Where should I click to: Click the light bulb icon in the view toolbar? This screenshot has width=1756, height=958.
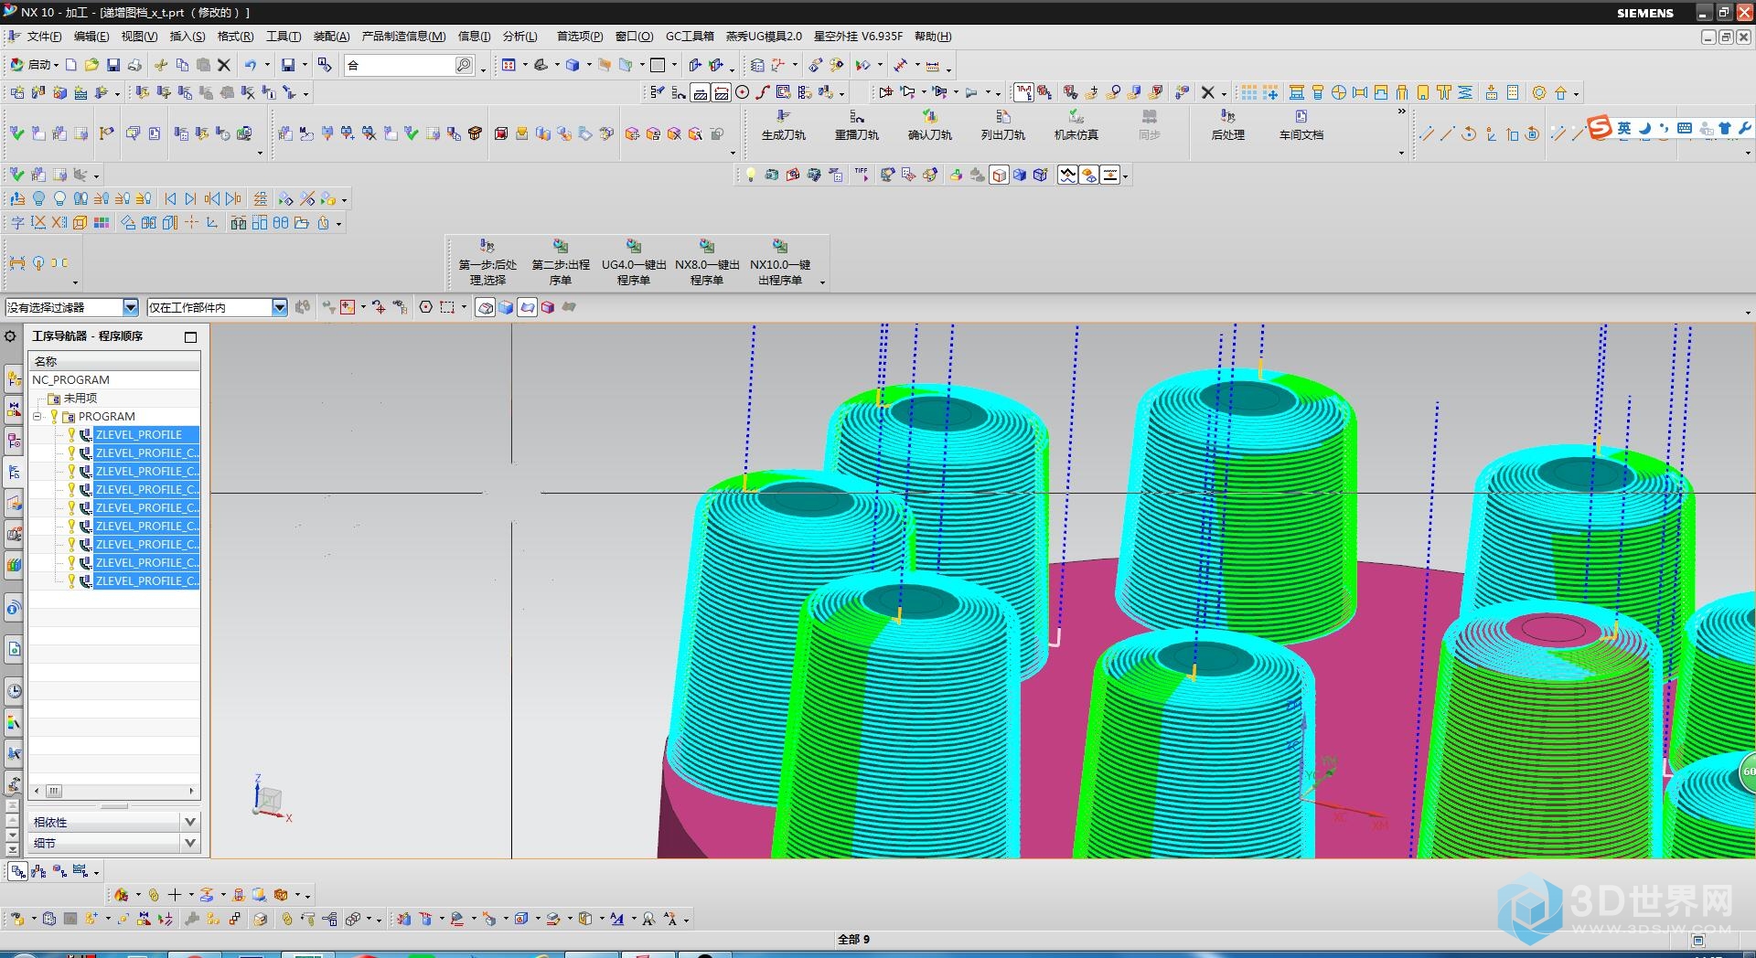750,175
